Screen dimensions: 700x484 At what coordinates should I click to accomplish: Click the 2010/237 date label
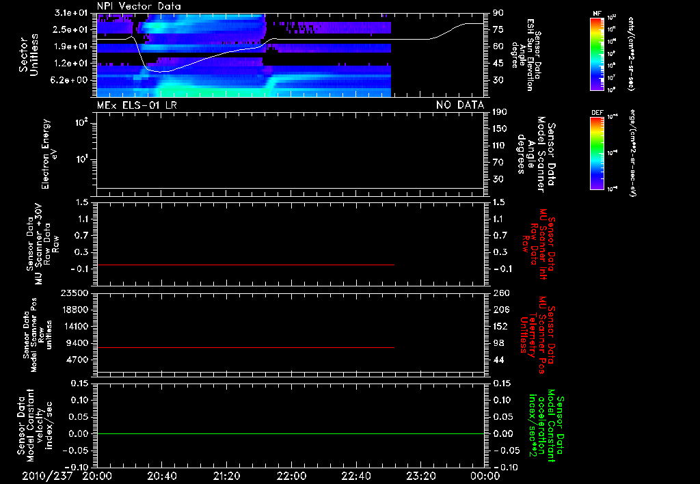(x=47, y=476)
